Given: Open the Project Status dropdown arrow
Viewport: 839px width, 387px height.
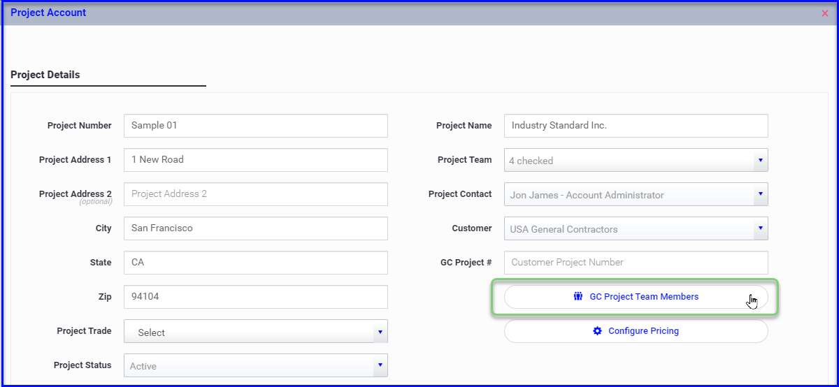Looking at the screenshot, I should pyautogui.click(x=380, y=365).
